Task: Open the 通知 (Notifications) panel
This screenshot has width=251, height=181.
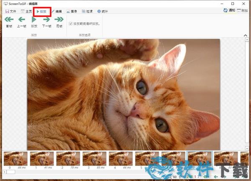Action: (229, 10)
